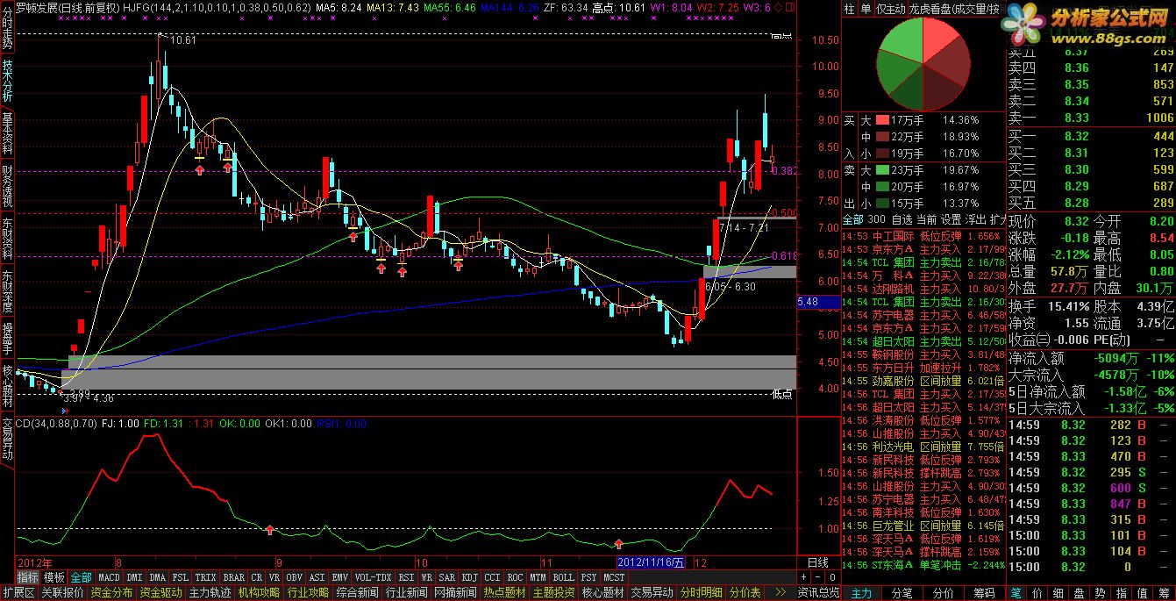Select the OBV indicator

coord(295,578)
